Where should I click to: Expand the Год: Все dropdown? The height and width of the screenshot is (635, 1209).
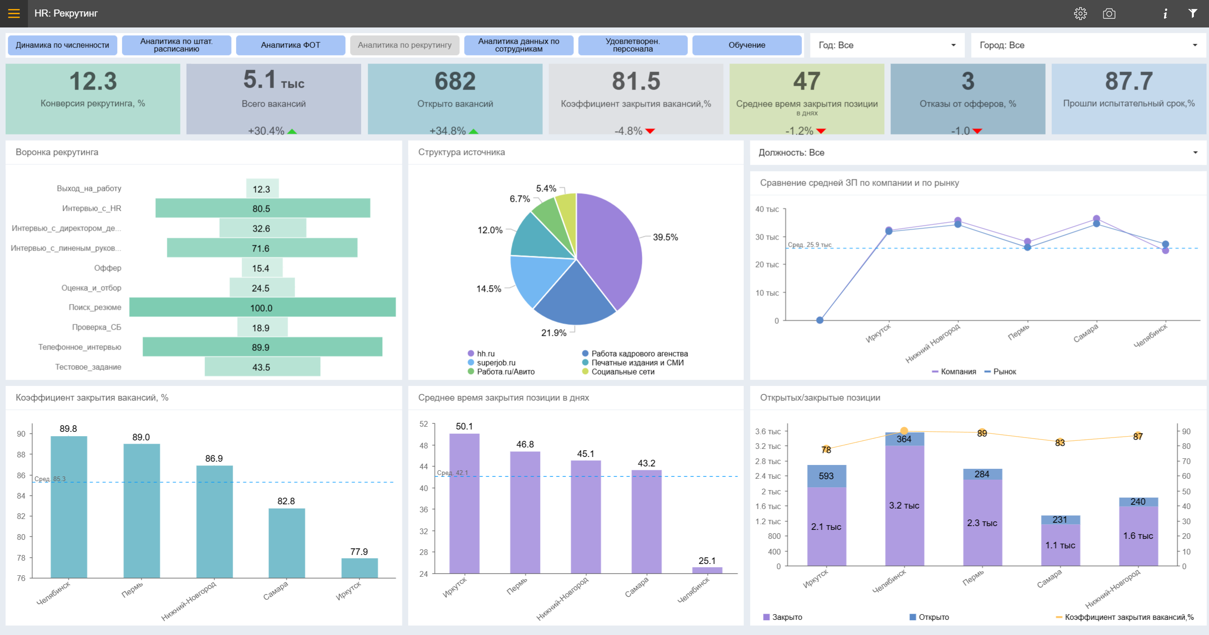(887, 45)
